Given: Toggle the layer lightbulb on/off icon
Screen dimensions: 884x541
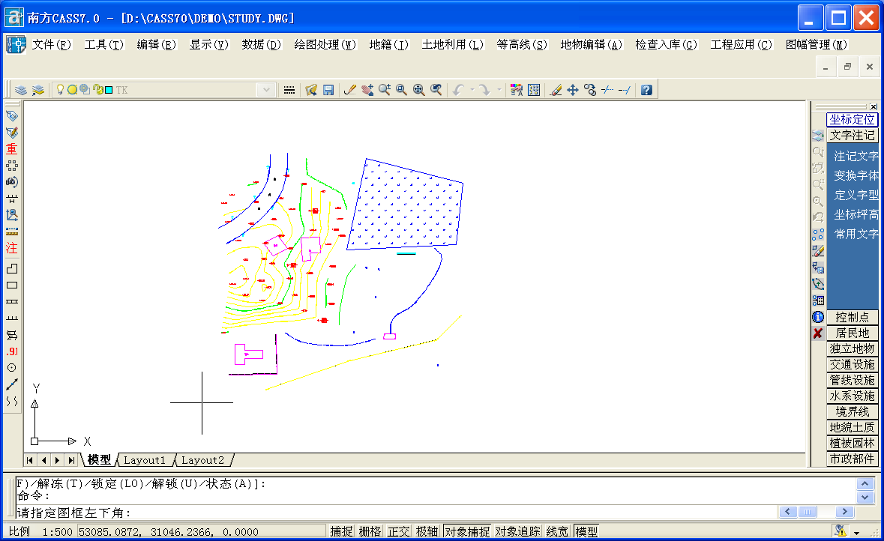Looking at the screenshot, I should pos(60,89).
